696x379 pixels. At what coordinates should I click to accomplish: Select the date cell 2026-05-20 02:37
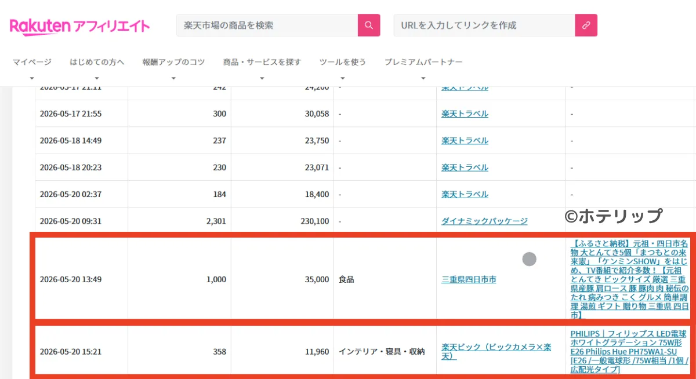tap(71, 194)
